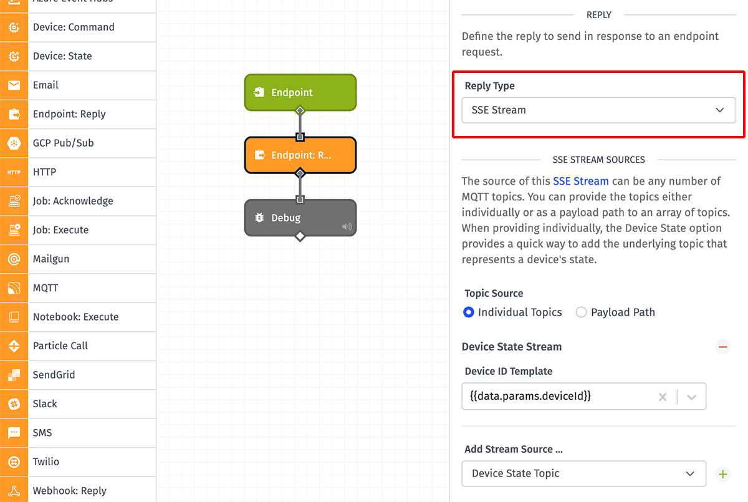The image size is (748, 502).
Task: Clear the Device ID Template field
Action: (663, 396)
